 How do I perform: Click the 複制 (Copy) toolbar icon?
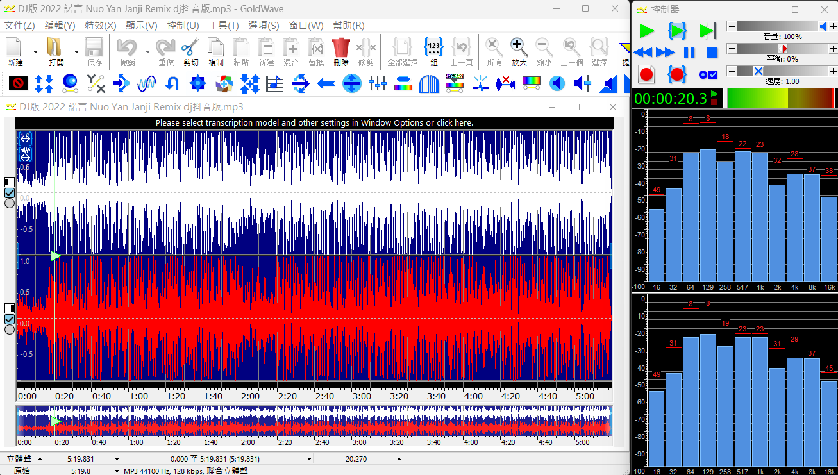216,47
